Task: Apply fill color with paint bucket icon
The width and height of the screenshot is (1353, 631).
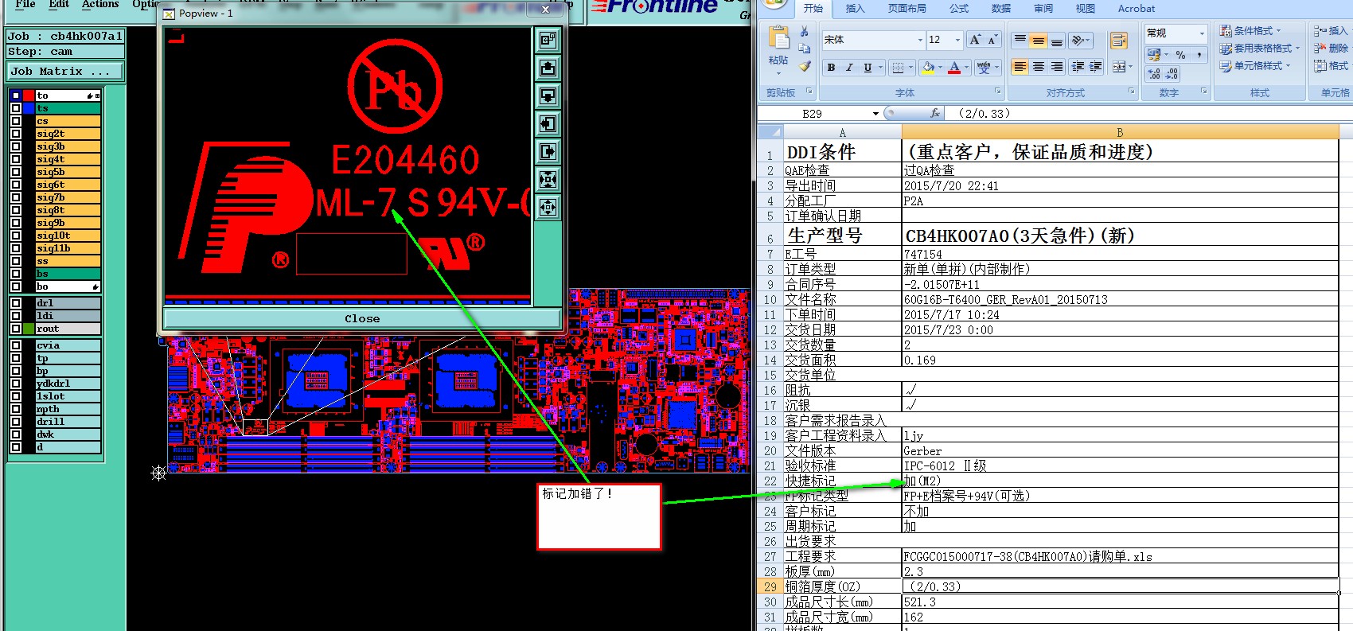Action: tap(928, 68)
